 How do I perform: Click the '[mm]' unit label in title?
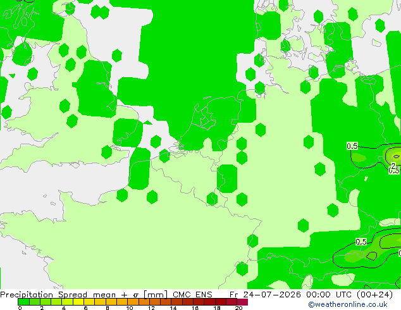(156, 295)
